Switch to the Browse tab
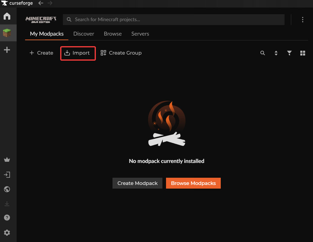Viewport: 313px width, 242px height. coord(113,34)
